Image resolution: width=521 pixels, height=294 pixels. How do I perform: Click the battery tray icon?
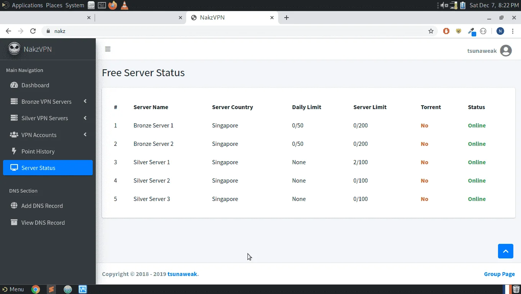click(x=463, y=5)
